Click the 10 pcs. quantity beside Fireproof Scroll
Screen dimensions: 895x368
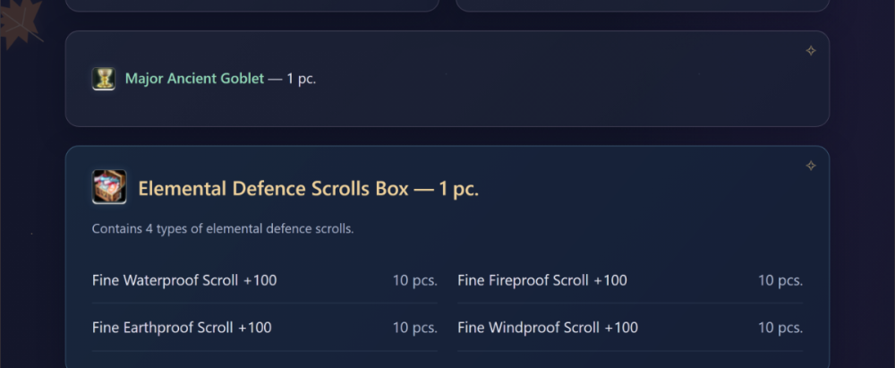(x=780, y=280)
